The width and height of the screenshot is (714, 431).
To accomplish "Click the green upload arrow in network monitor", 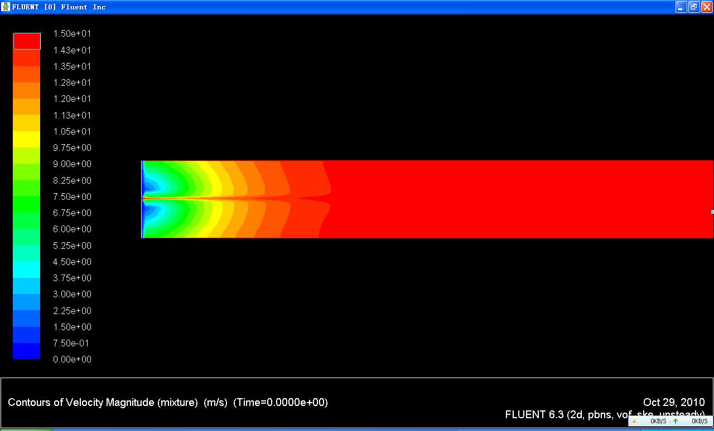I will pos(676,421).
